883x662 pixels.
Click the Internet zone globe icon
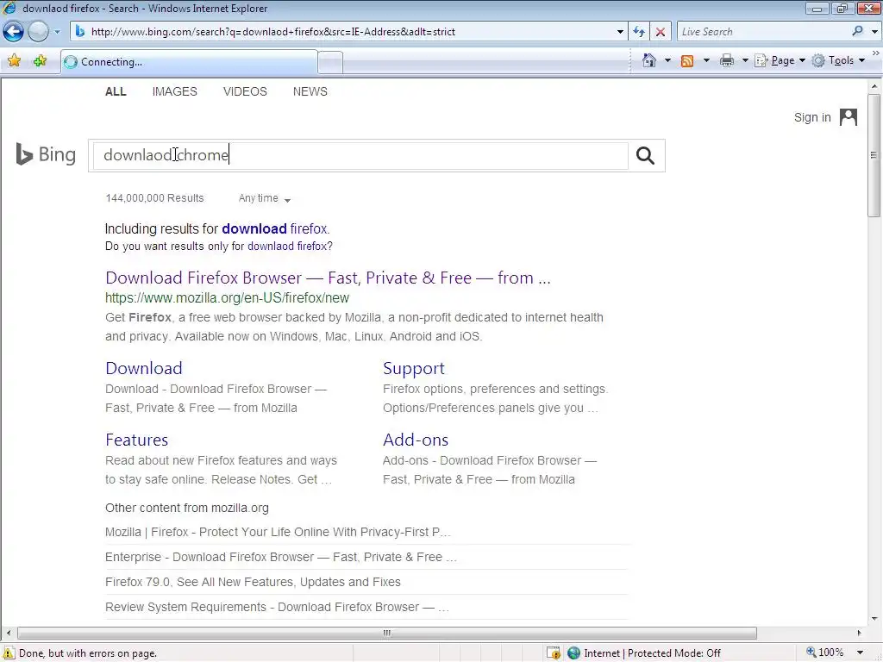click(x=573, y=653)
